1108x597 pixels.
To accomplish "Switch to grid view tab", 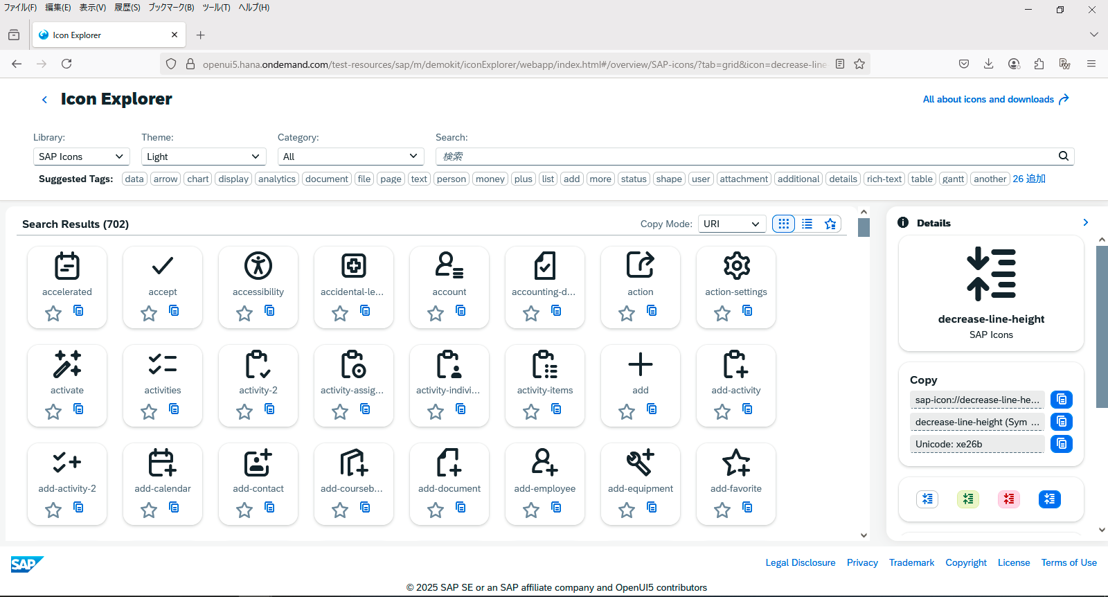I will (x=784, y=224).
